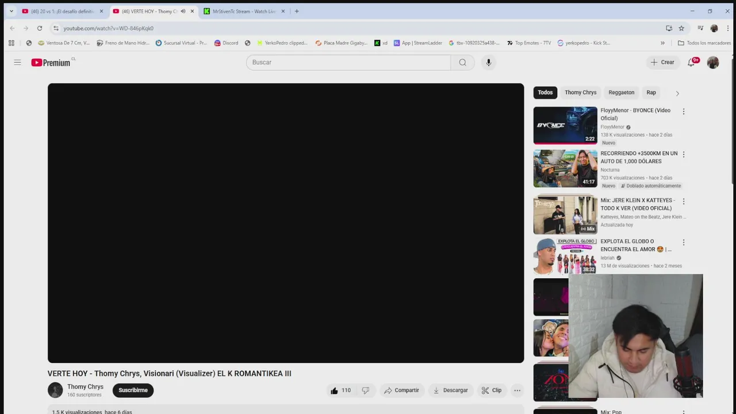Open the Sucursal Virtual bookmark
The height and width of the screenshot is (414, 736).
point(181,43)
